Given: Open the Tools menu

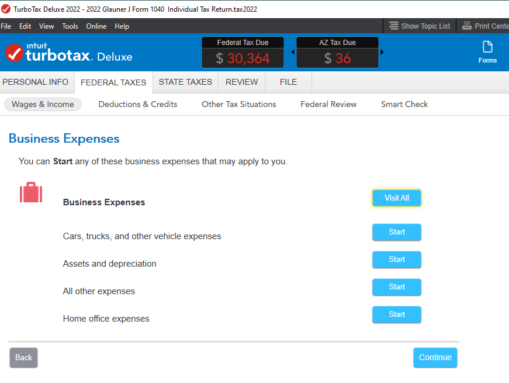Looking at the screenshot, I should pos(70,26).
